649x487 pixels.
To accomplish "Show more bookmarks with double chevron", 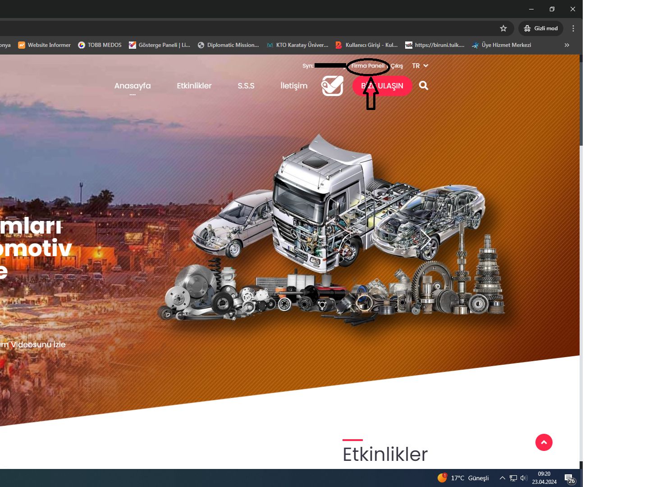I will [x=567, y=45].
